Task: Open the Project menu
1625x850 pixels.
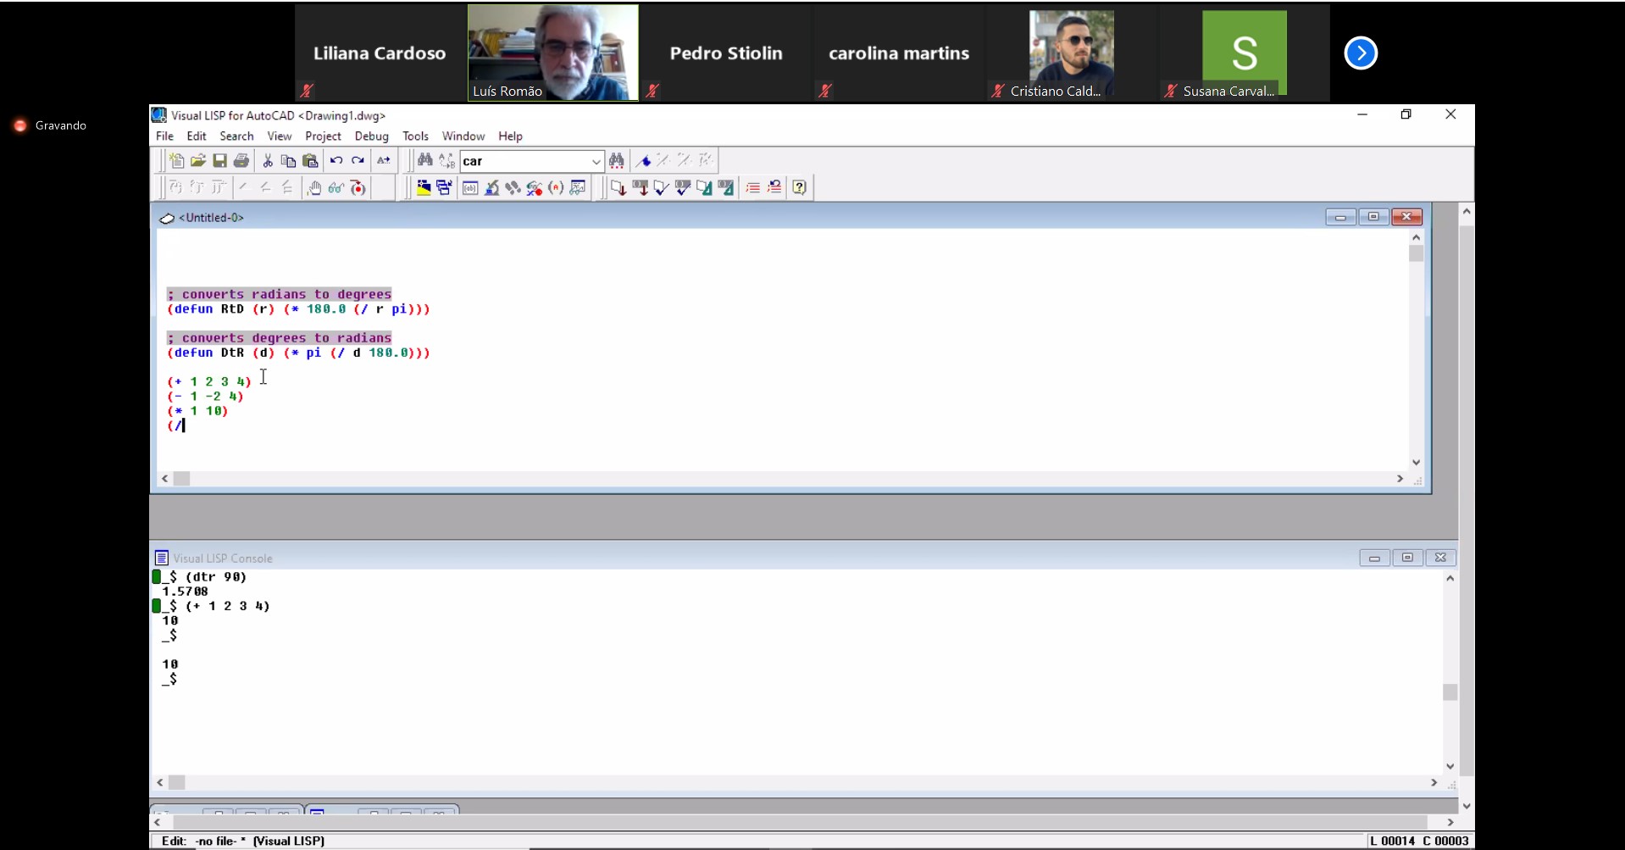Action: (x=323, y=136)
